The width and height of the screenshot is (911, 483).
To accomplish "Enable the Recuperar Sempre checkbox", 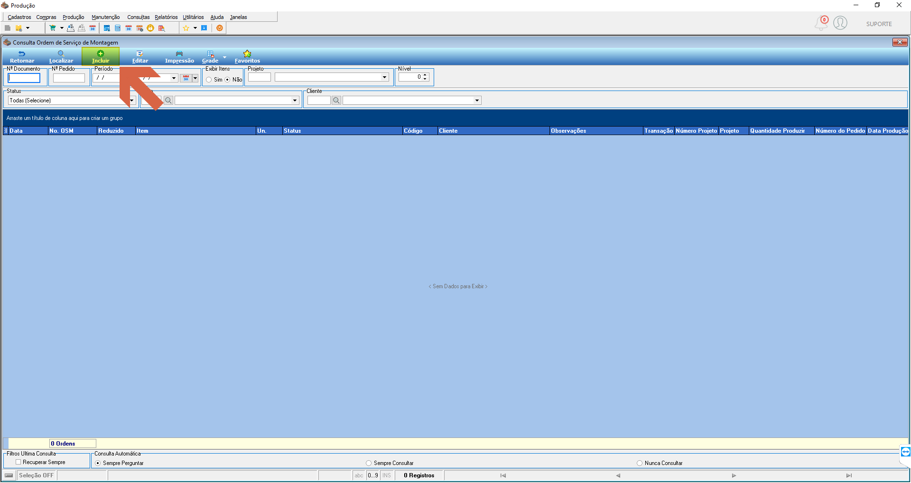I will pos(40,462).
